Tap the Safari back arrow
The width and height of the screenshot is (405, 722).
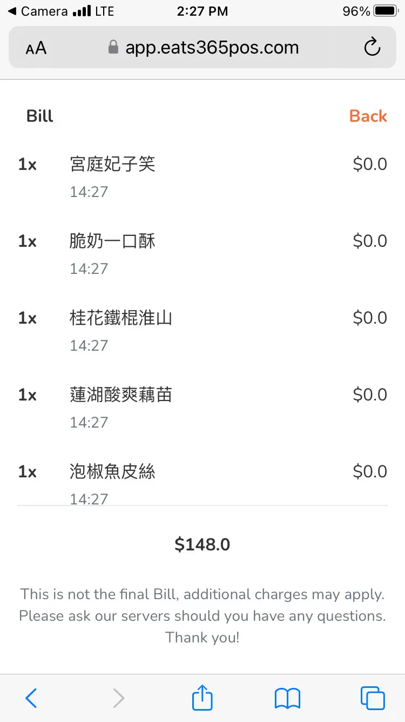31,698
